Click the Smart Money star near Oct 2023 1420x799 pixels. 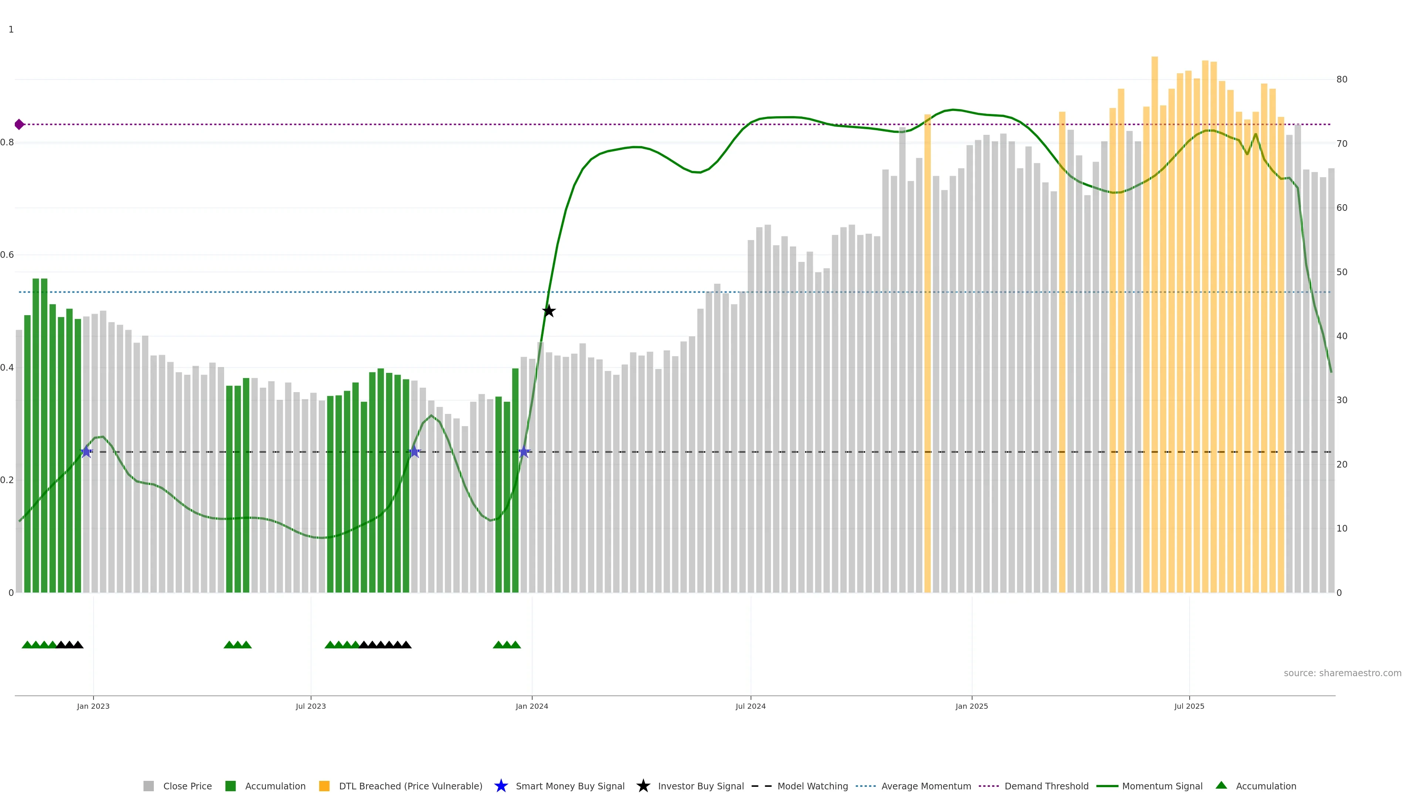[415, 452]
